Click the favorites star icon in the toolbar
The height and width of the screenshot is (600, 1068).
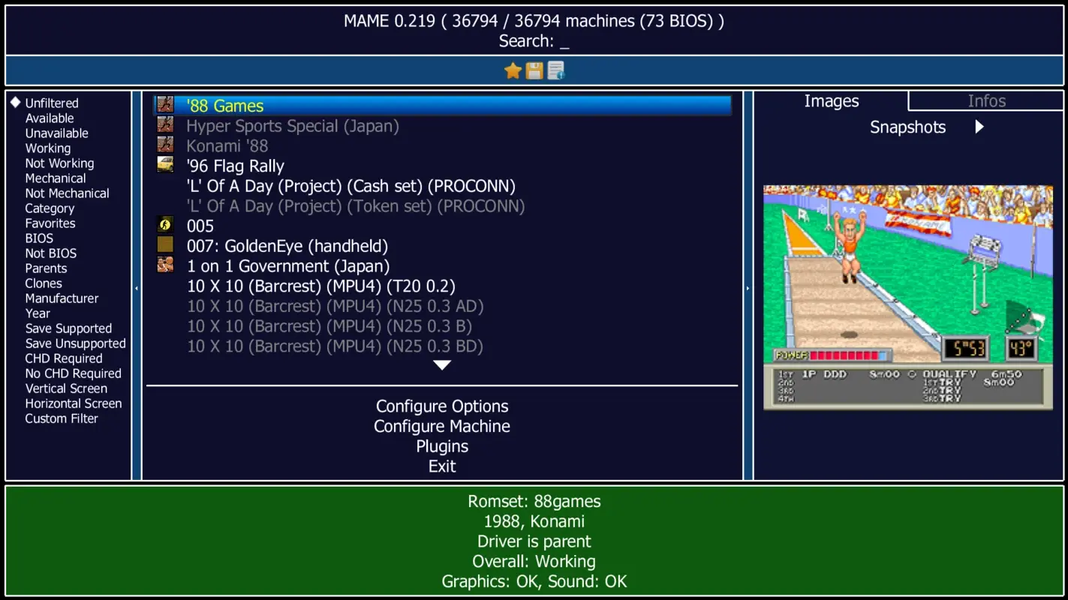(512, 70)
